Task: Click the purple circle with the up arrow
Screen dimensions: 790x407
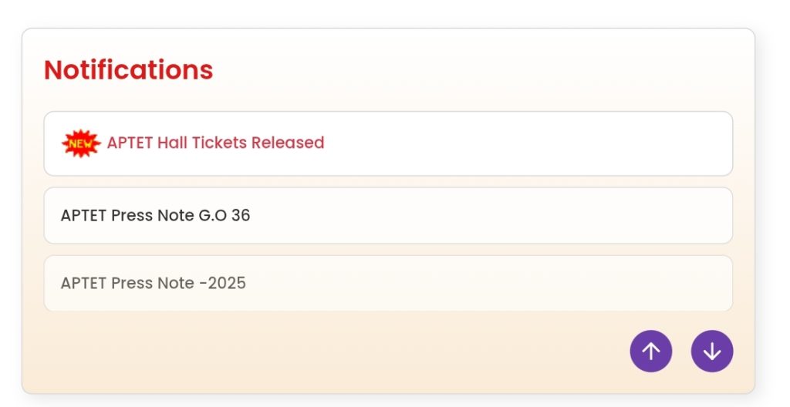Action: pyautogui.click(x=650, y=351)
